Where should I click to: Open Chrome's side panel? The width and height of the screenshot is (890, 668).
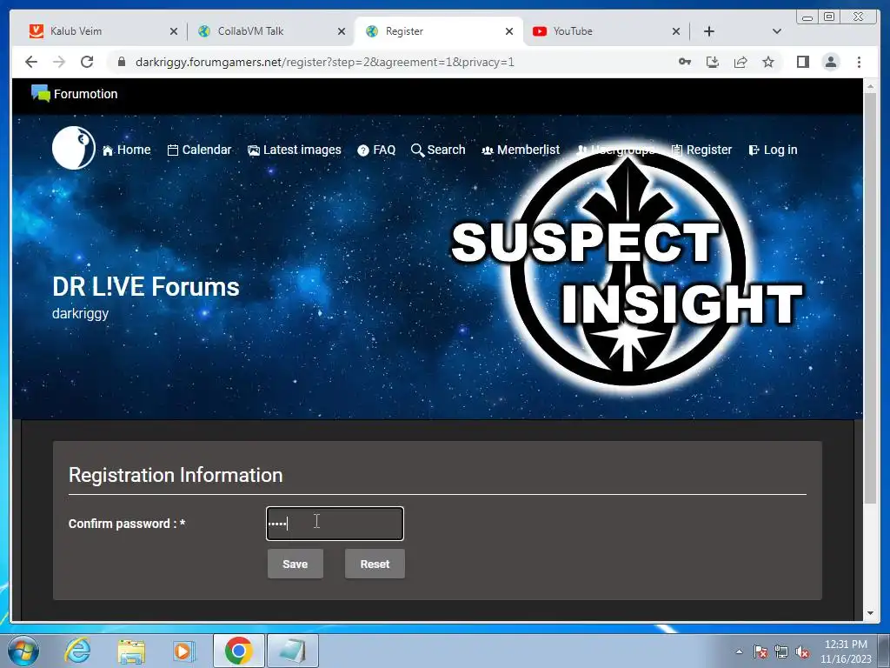point(802,62)
